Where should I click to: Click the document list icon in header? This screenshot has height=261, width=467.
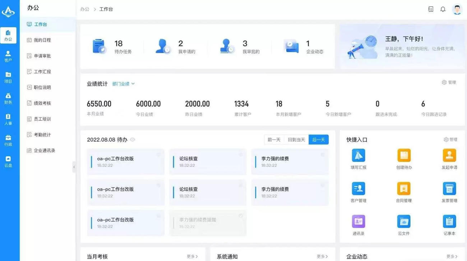(431, 9)
